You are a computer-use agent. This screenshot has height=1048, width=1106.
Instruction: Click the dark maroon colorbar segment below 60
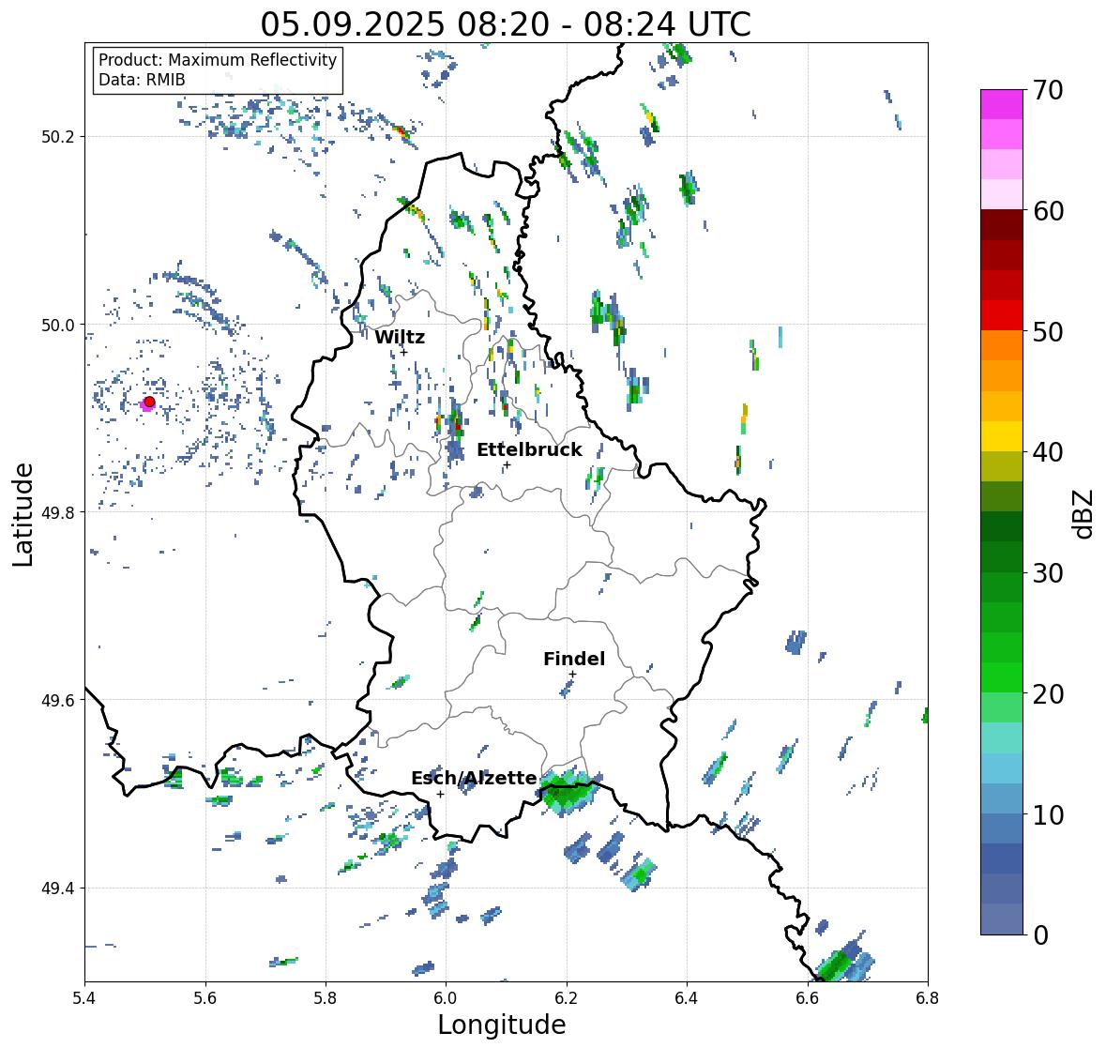click(x=1002, y=225)
